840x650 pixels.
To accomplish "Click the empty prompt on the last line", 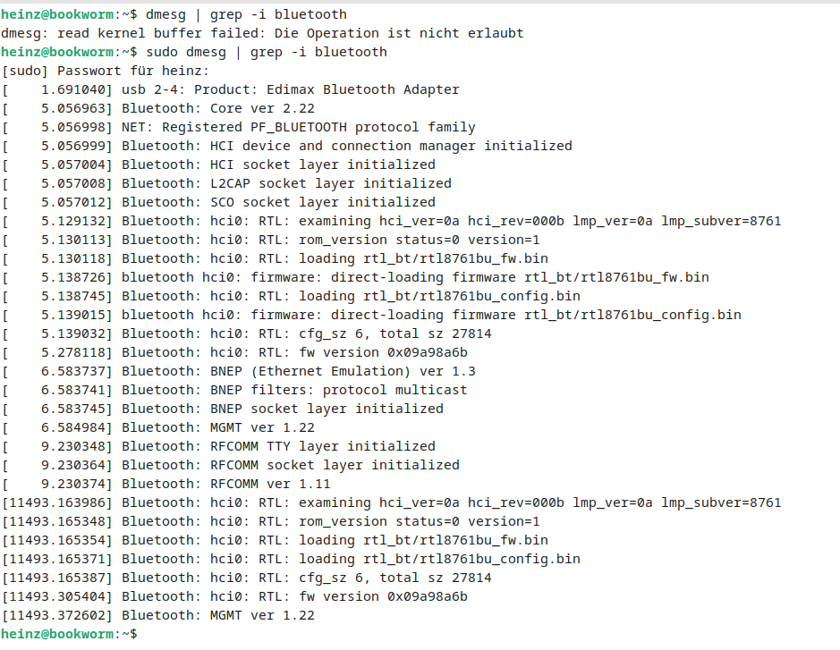I will click(69, 634).
